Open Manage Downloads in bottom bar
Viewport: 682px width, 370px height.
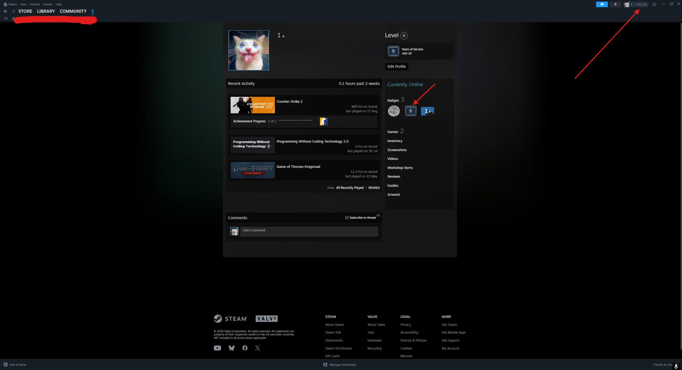[x=340, y=365]
